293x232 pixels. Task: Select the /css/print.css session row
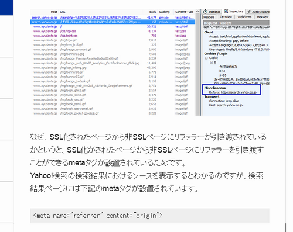click(113, 36)
